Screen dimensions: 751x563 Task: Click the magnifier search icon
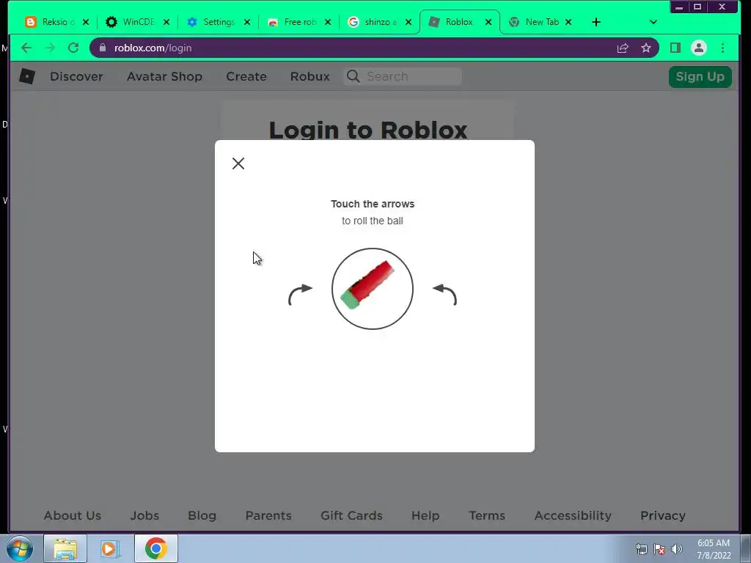click(x=353, y=76)
